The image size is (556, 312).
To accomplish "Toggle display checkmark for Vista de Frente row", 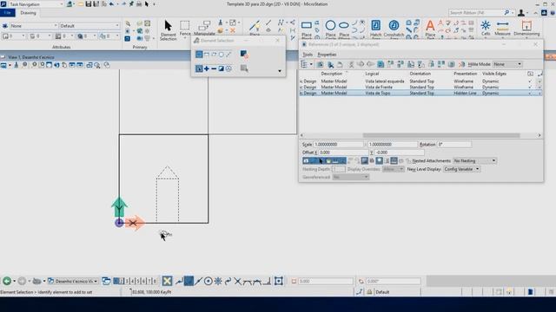I will tap(530, 87).
